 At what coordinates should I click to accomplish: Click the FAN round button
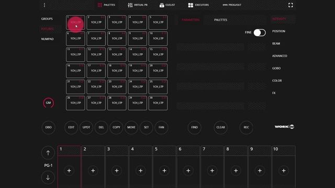pos(161,127)
